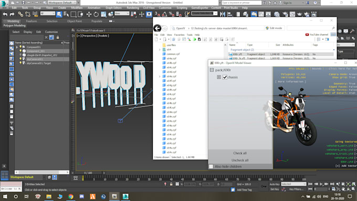Switch to the Freeform ribbon tab
The width and height of the screenshot is (357, 201).
[x=31, y=21]
